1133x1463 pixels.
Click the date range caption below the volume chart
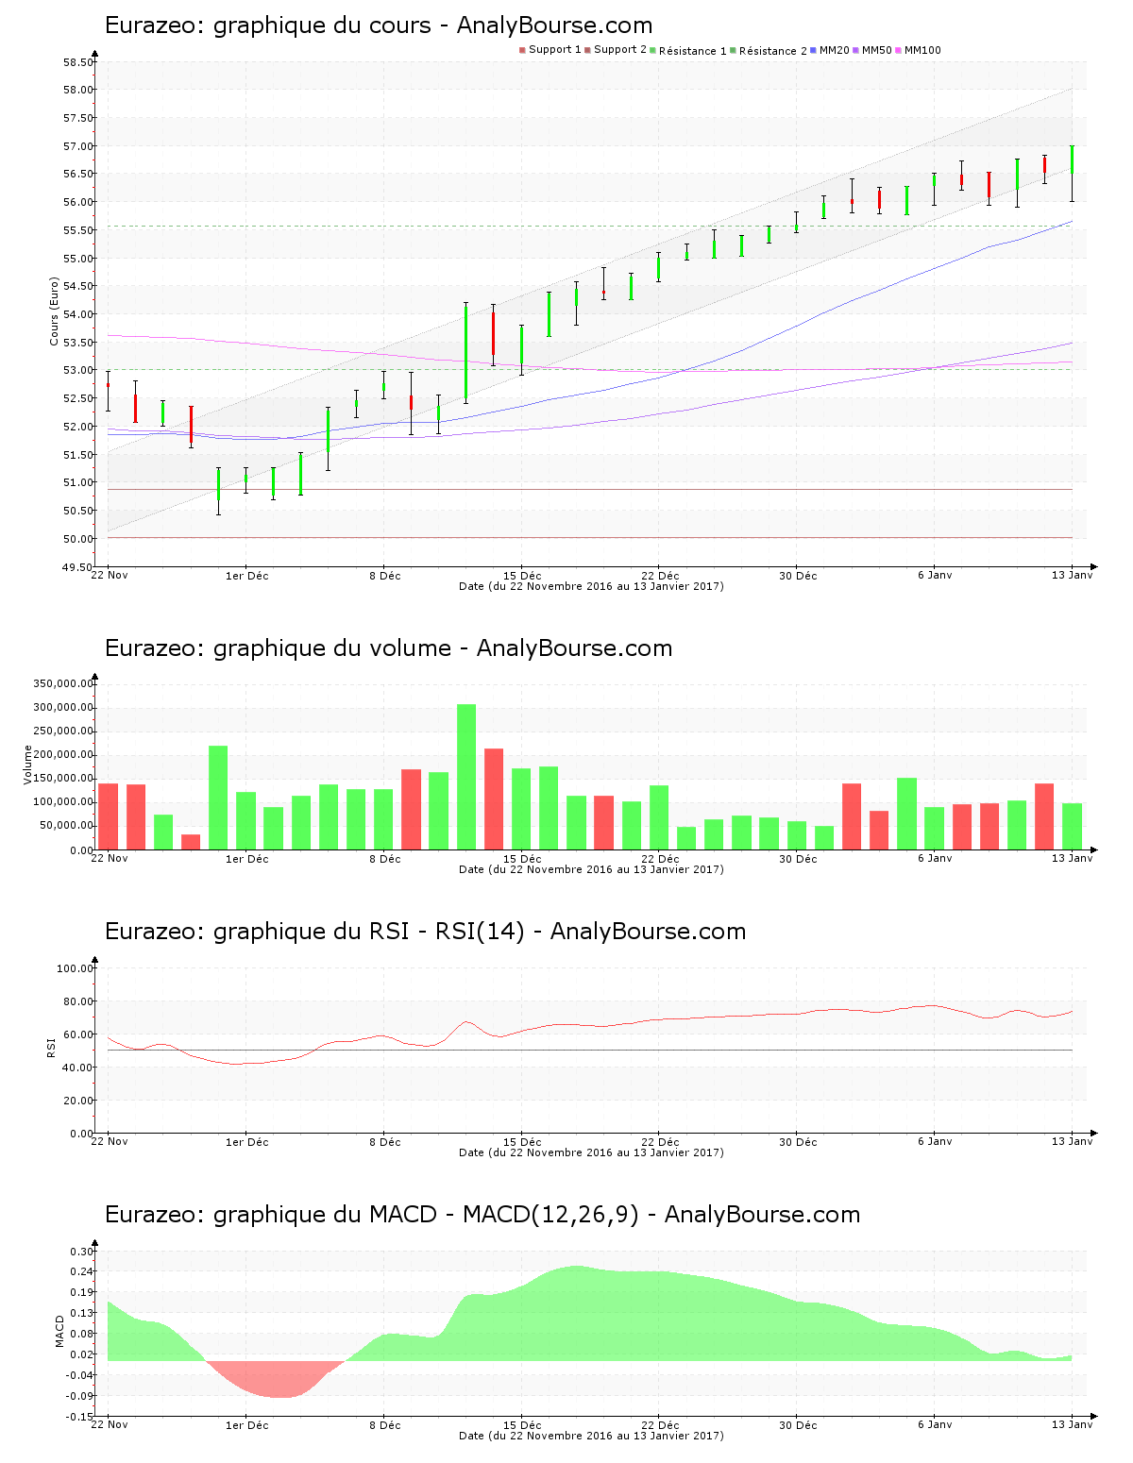[591, 869]
